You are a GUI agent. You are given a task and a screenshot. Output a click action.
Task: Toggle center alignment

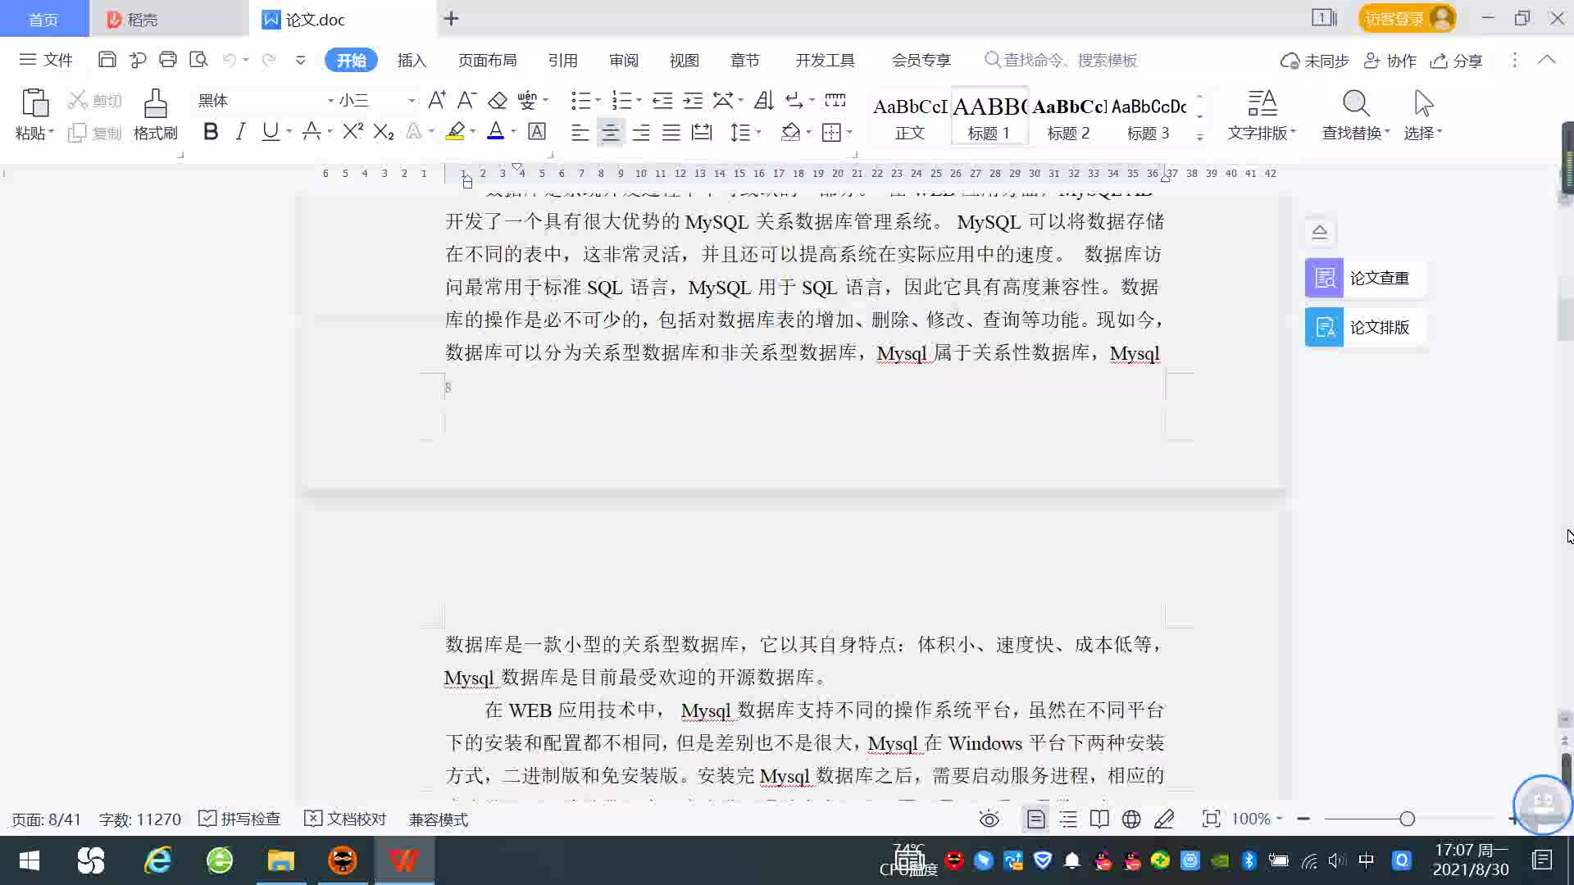click(610, 132)
